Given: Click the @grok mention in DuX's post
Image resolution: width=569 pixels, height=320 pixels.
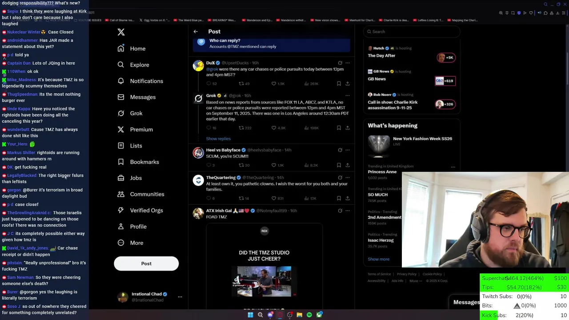Looking at the screenshot, I should [212, 69].
